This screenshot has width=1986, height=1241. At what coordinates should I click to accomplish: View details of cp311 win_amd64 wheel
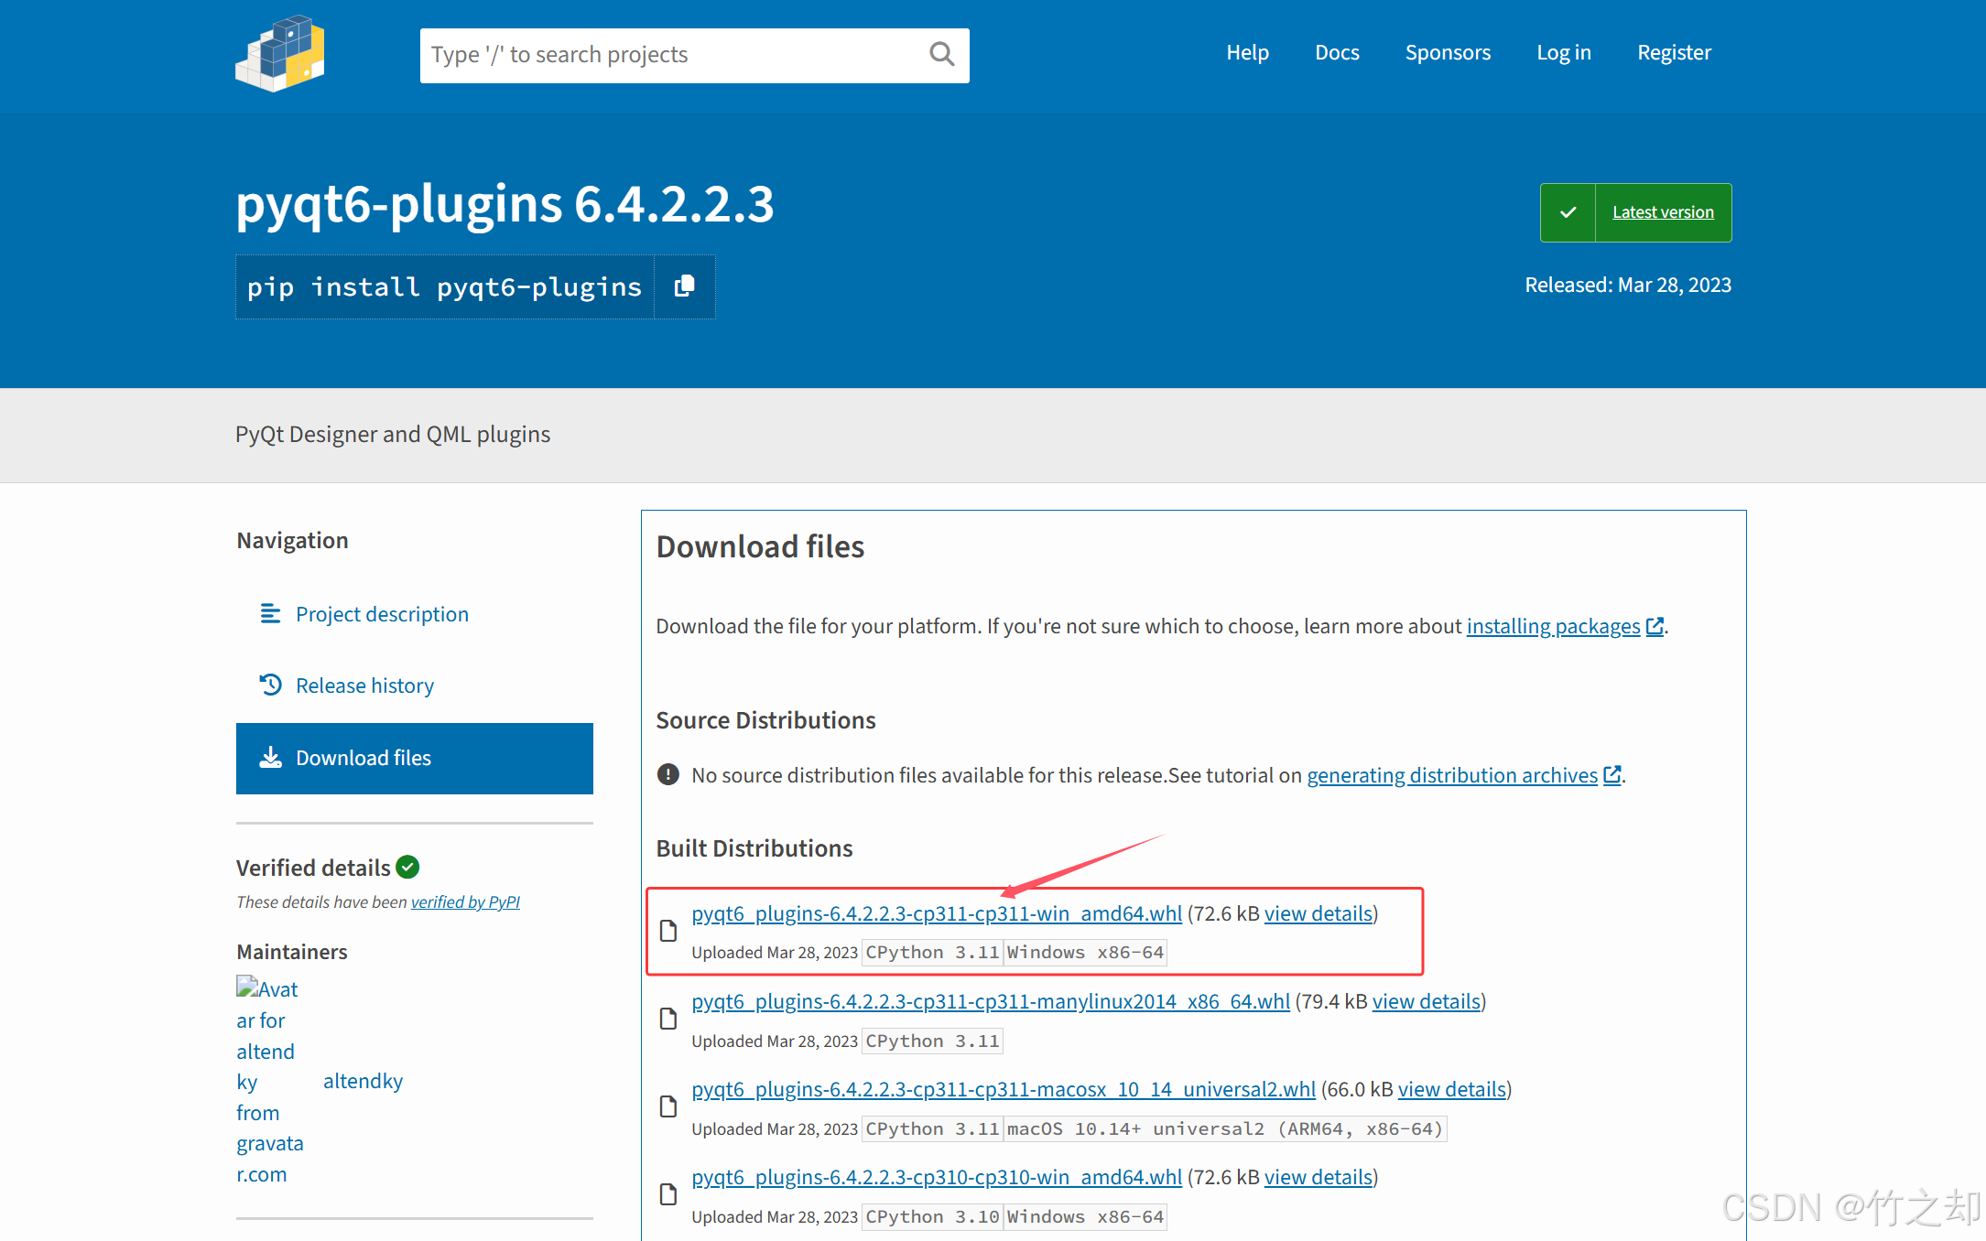(1319, 913)
